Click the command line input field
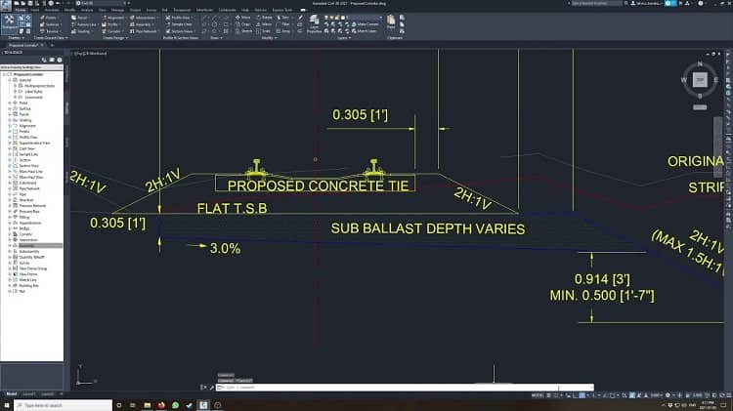This screenshot has width=733, height=411. click(x=405, y=388)
